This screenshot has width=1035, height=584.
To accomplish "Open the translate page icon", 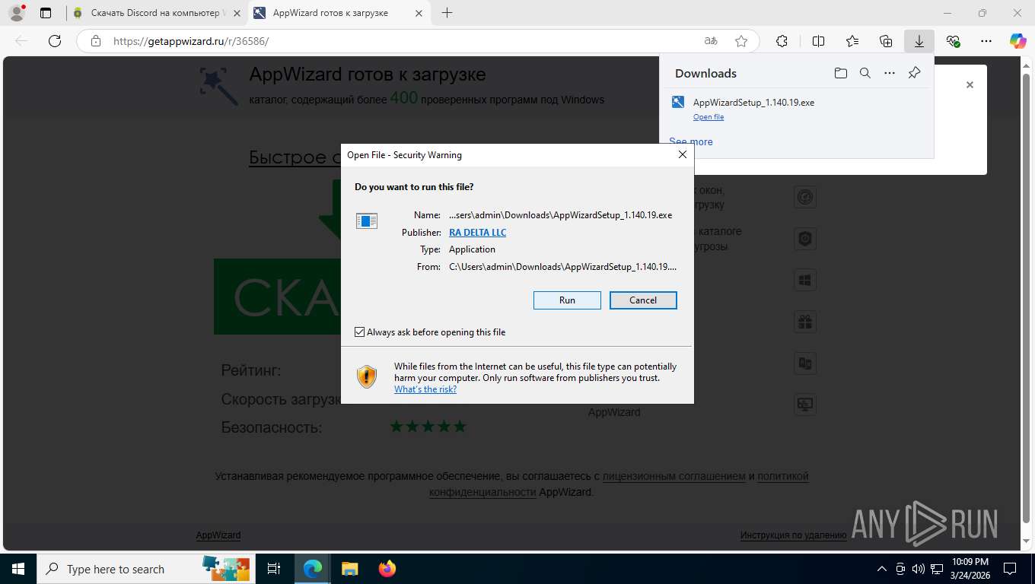I will point(710,41).
